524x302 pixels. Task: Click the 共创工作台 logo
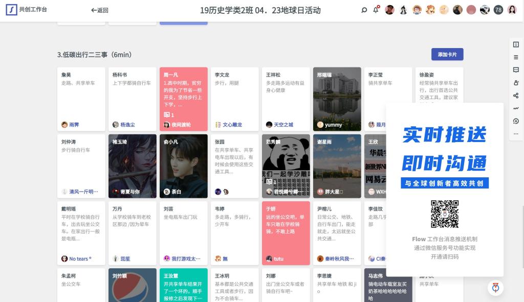[27, 10]
